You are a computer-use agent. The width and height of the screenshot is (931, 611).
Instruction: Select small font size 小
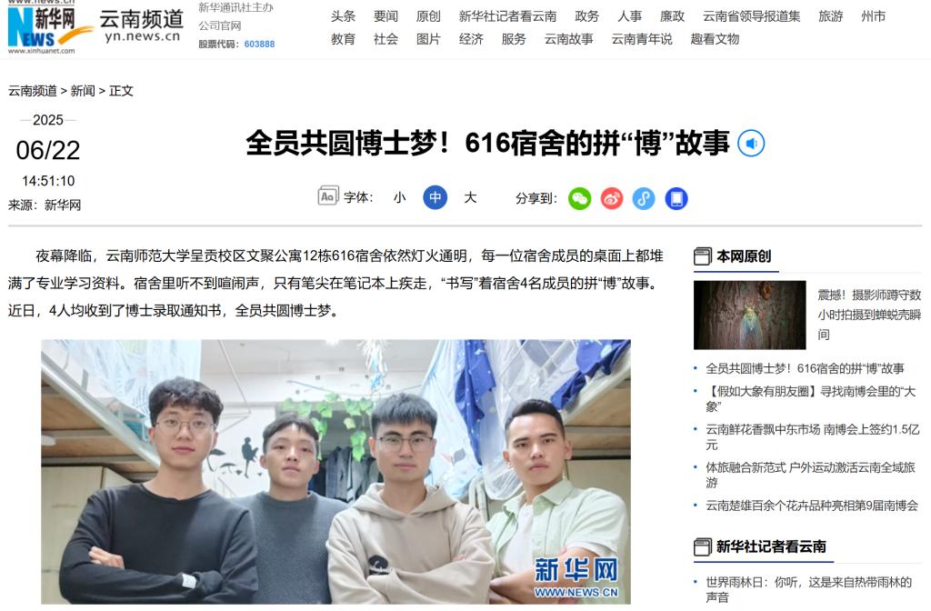pos(400,197)
